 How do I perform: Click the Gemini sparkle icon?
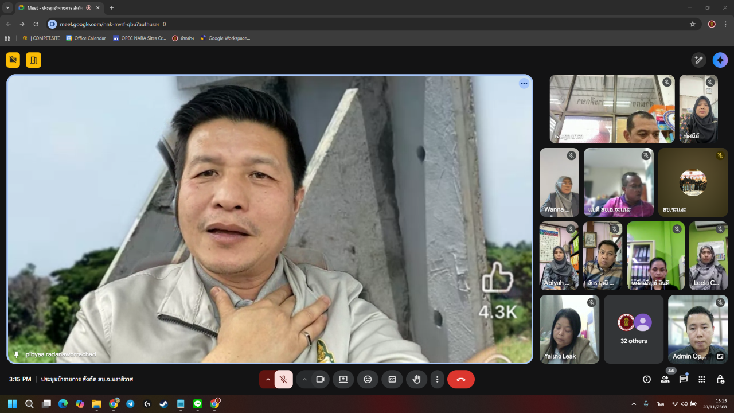point(720,60)
